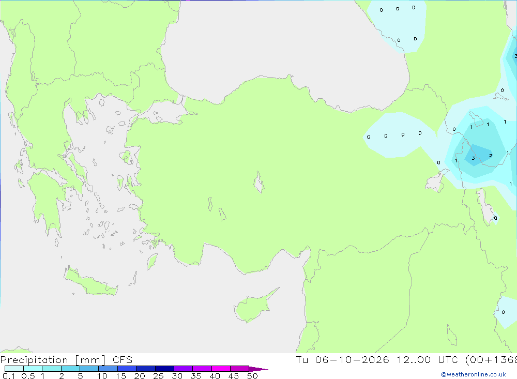Image resolution: width=517 pixels, height=379 pixels.
Task: Pick the 10–15 mm legend color swatch
Action: tap(108, 369)
